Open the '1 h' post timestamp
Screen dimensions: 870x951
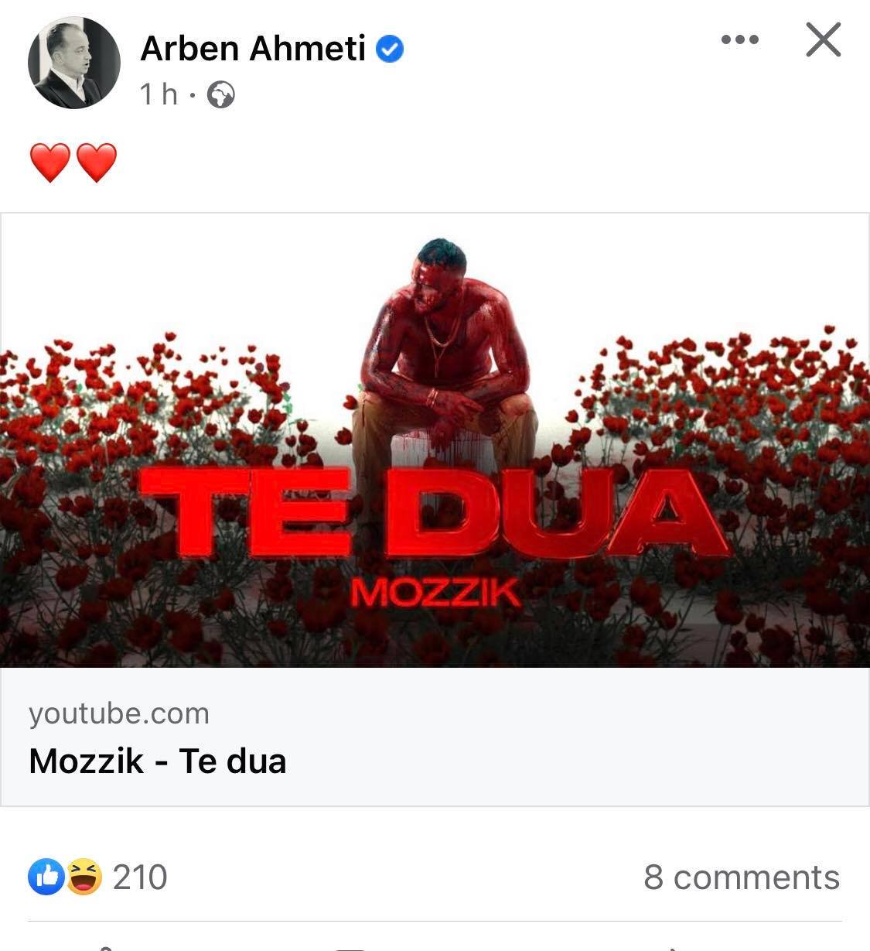point(159,94)
